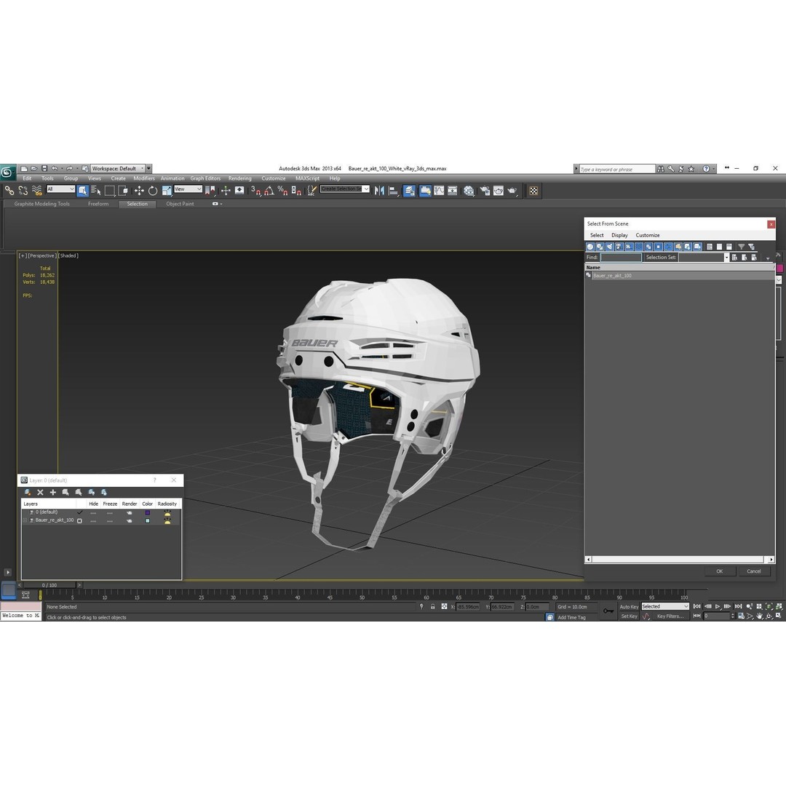This screenshot has width=786, height=786.
Task: Open the Material Editor icon
Action: 469,191
